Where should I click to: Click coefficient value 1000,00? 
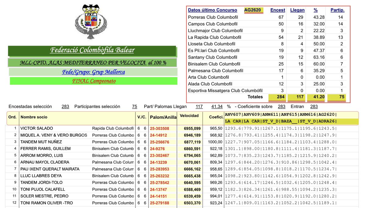point(216,142)
